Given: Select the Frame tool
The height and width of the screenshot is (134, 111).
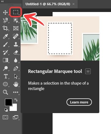Looking at the screenshot, I should [16, 28].
